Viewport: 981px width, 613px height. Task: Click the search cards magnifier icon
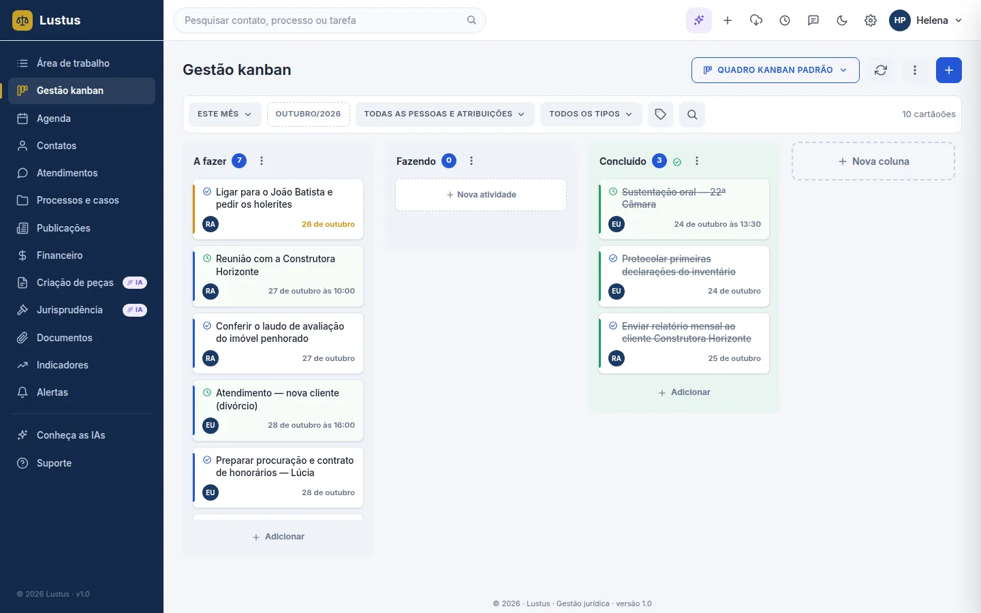(692, 114)
